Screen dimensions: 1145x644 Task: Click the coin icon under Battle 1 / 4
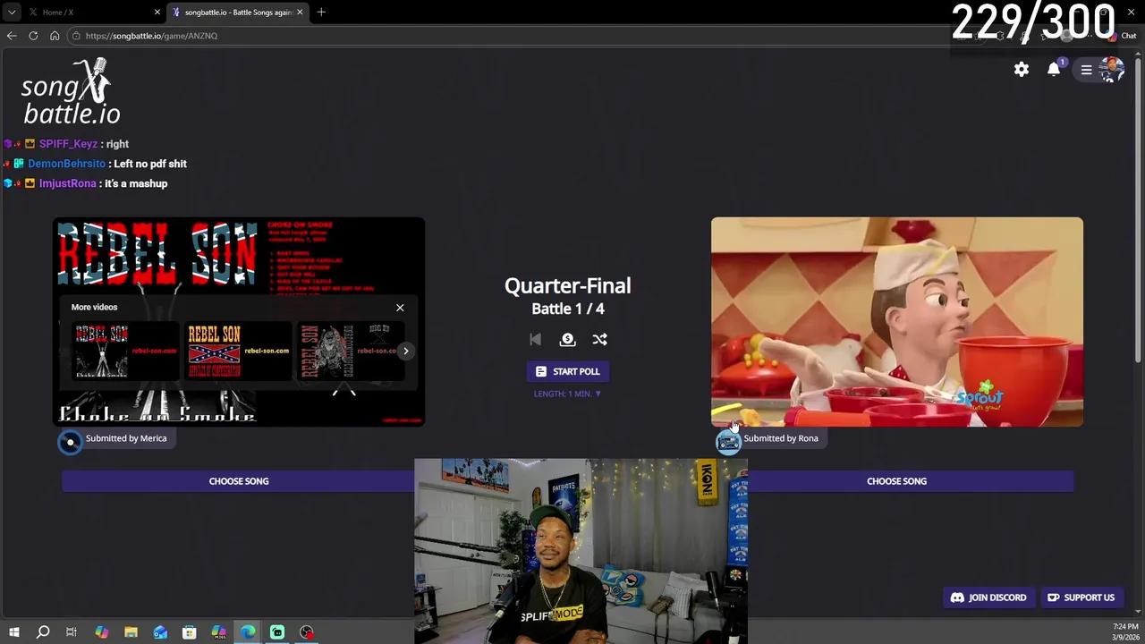[567, 339]
